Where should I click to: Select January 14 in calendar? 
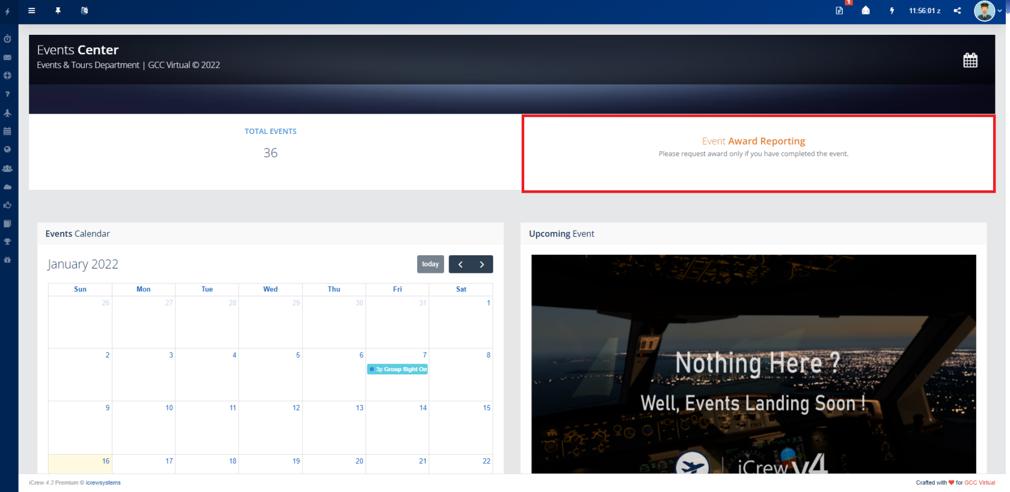(x=397, y=428)
